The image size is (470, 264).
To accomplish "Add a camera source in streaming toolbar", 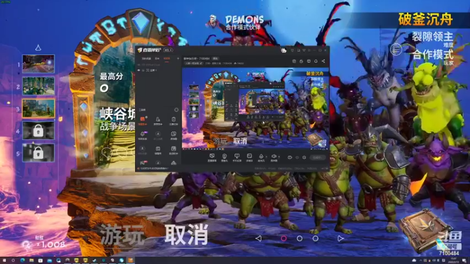I will (x=224, y=157).
